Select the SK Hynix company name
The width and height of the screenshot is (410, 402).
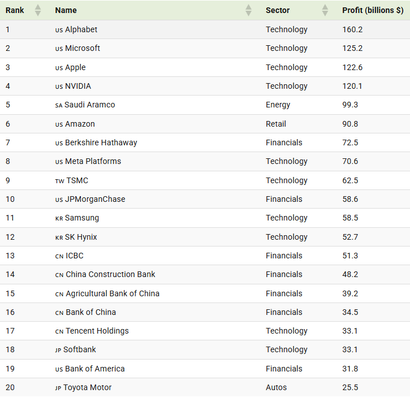(x=81, y=237)
